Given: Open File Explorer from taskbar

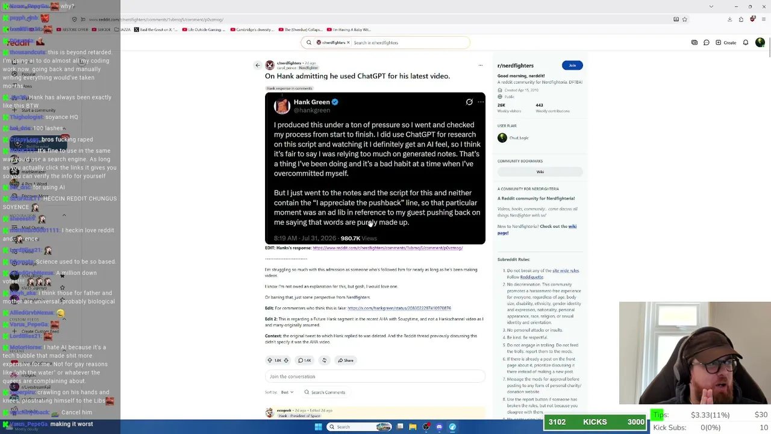Looking at the screenshot, I should point(413,427).
